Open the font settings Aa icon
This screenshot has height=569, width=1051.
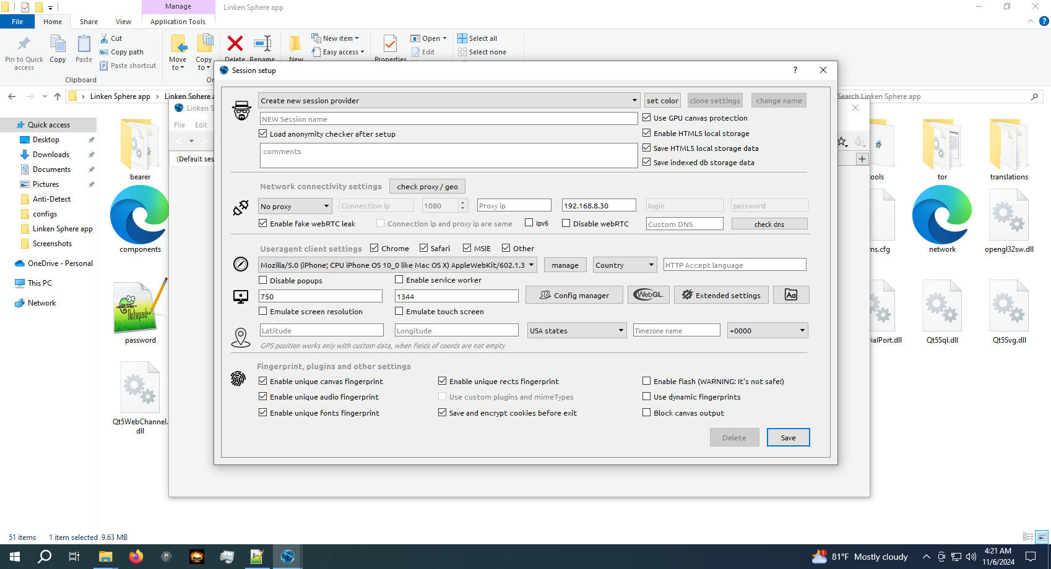point(790,295)
